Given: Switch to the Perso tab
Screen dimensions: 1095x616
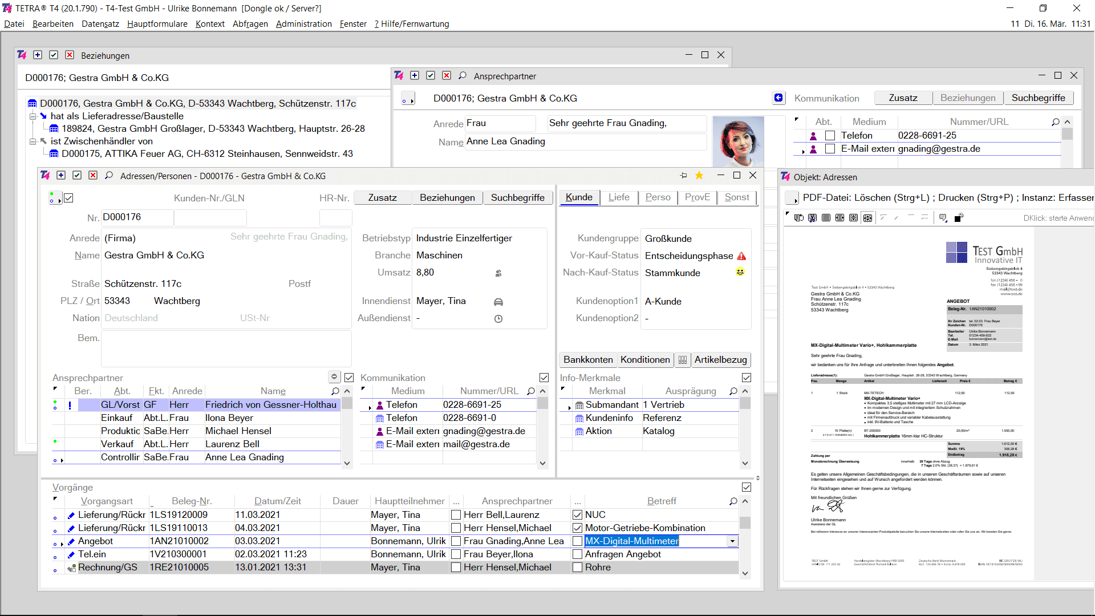Looking at the screenshot, I should tap(658, 197).
